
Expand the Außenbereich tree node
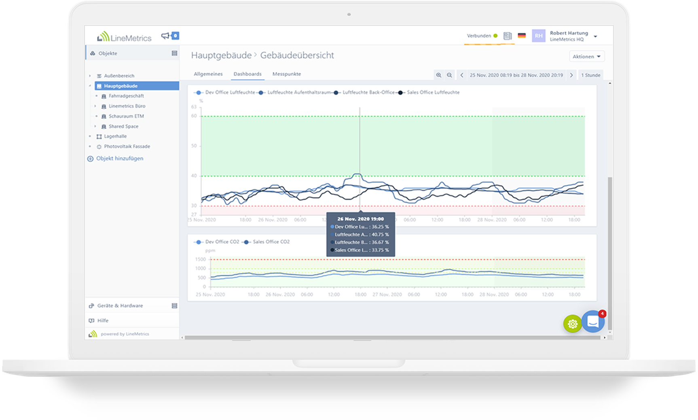tap(90, 76)
